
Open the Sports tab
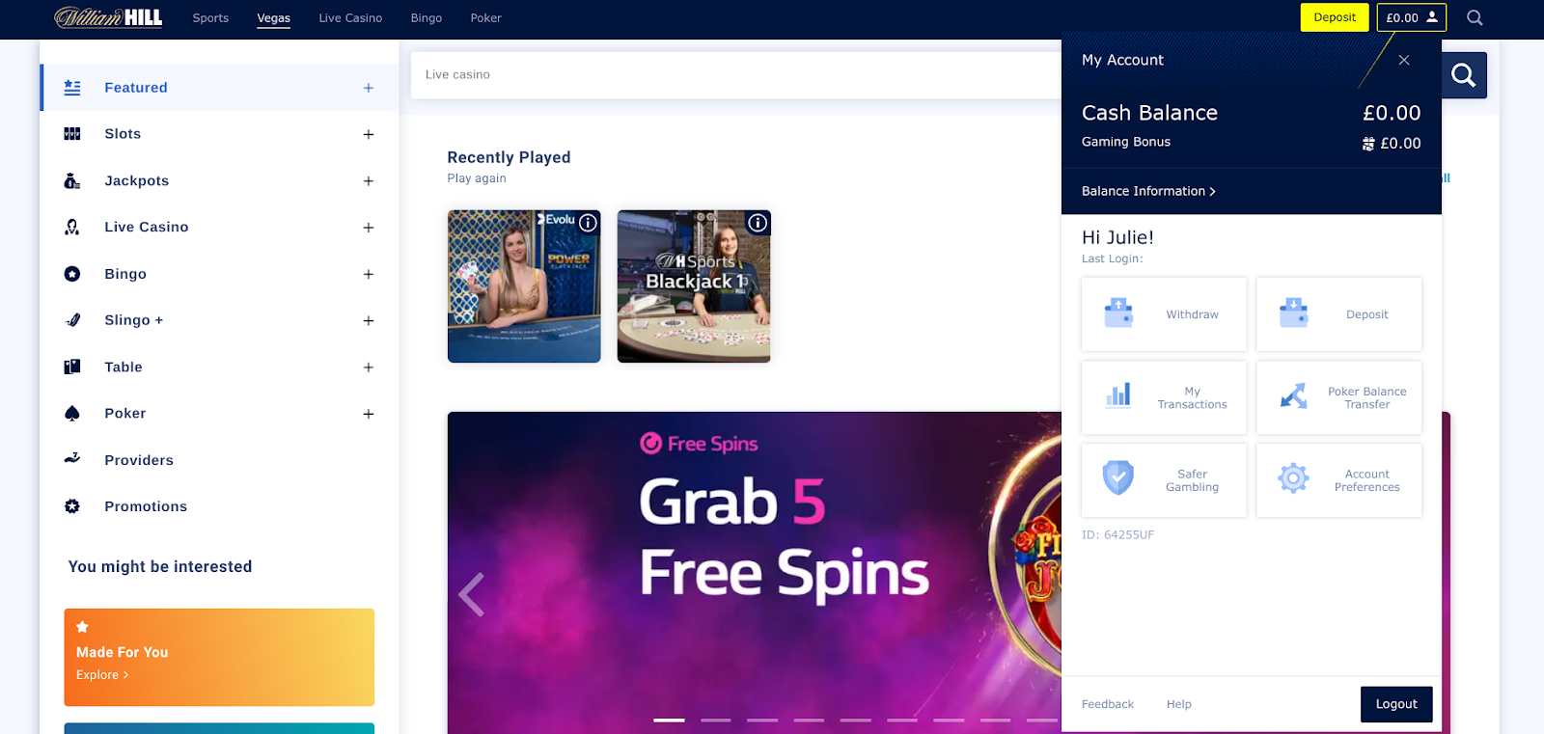[x=210, y=17]
